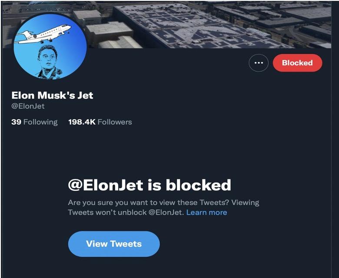Click the word Followers in profile stats

click(115, 122)
